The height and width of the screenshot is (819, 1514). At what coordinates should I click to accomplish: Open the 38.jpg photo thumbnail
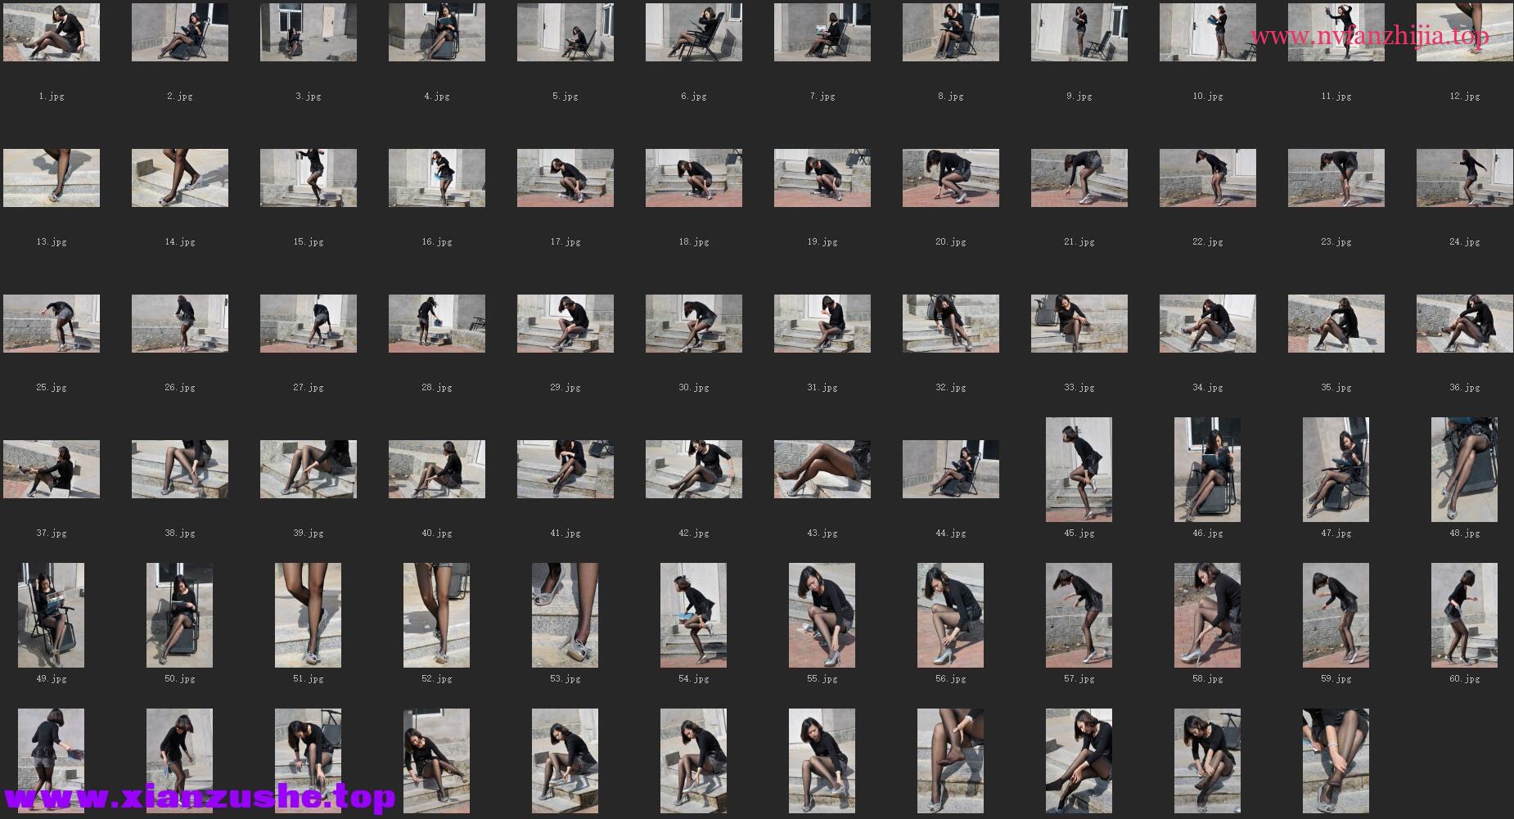pos(180,469)
